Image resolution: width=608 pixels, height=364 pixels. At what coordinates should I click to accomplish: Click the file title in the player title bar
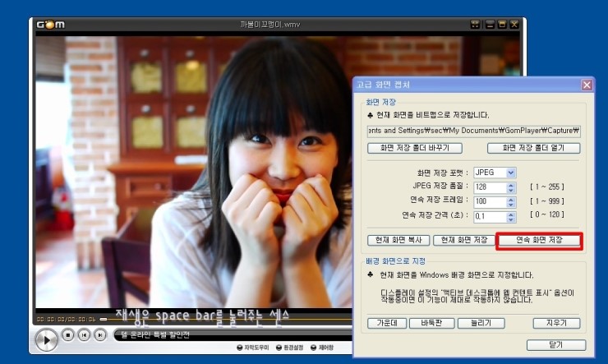269,25
